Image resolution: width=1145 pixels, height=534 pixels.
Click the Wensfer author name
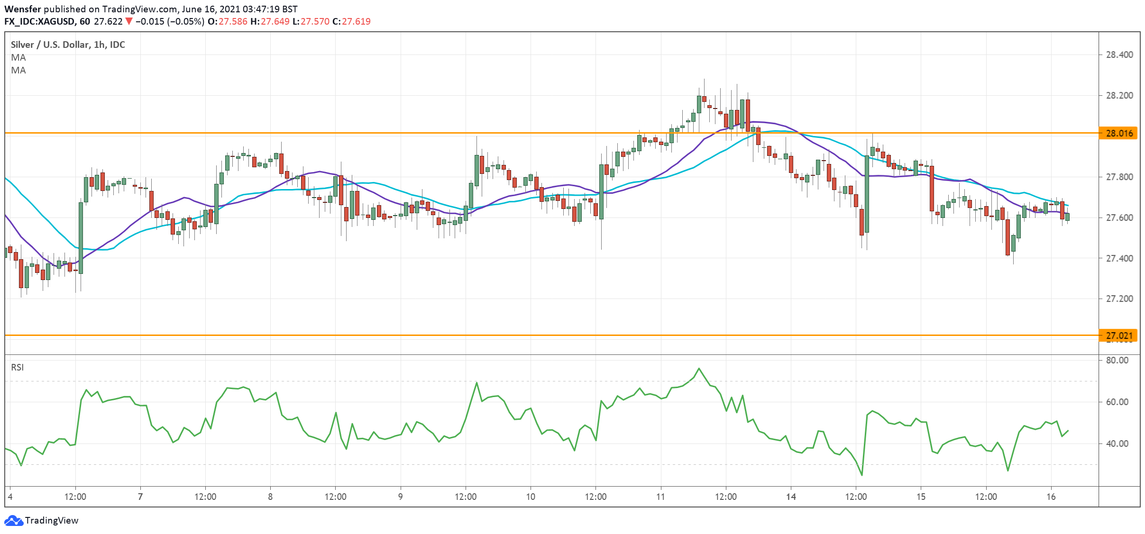point(22,9)
